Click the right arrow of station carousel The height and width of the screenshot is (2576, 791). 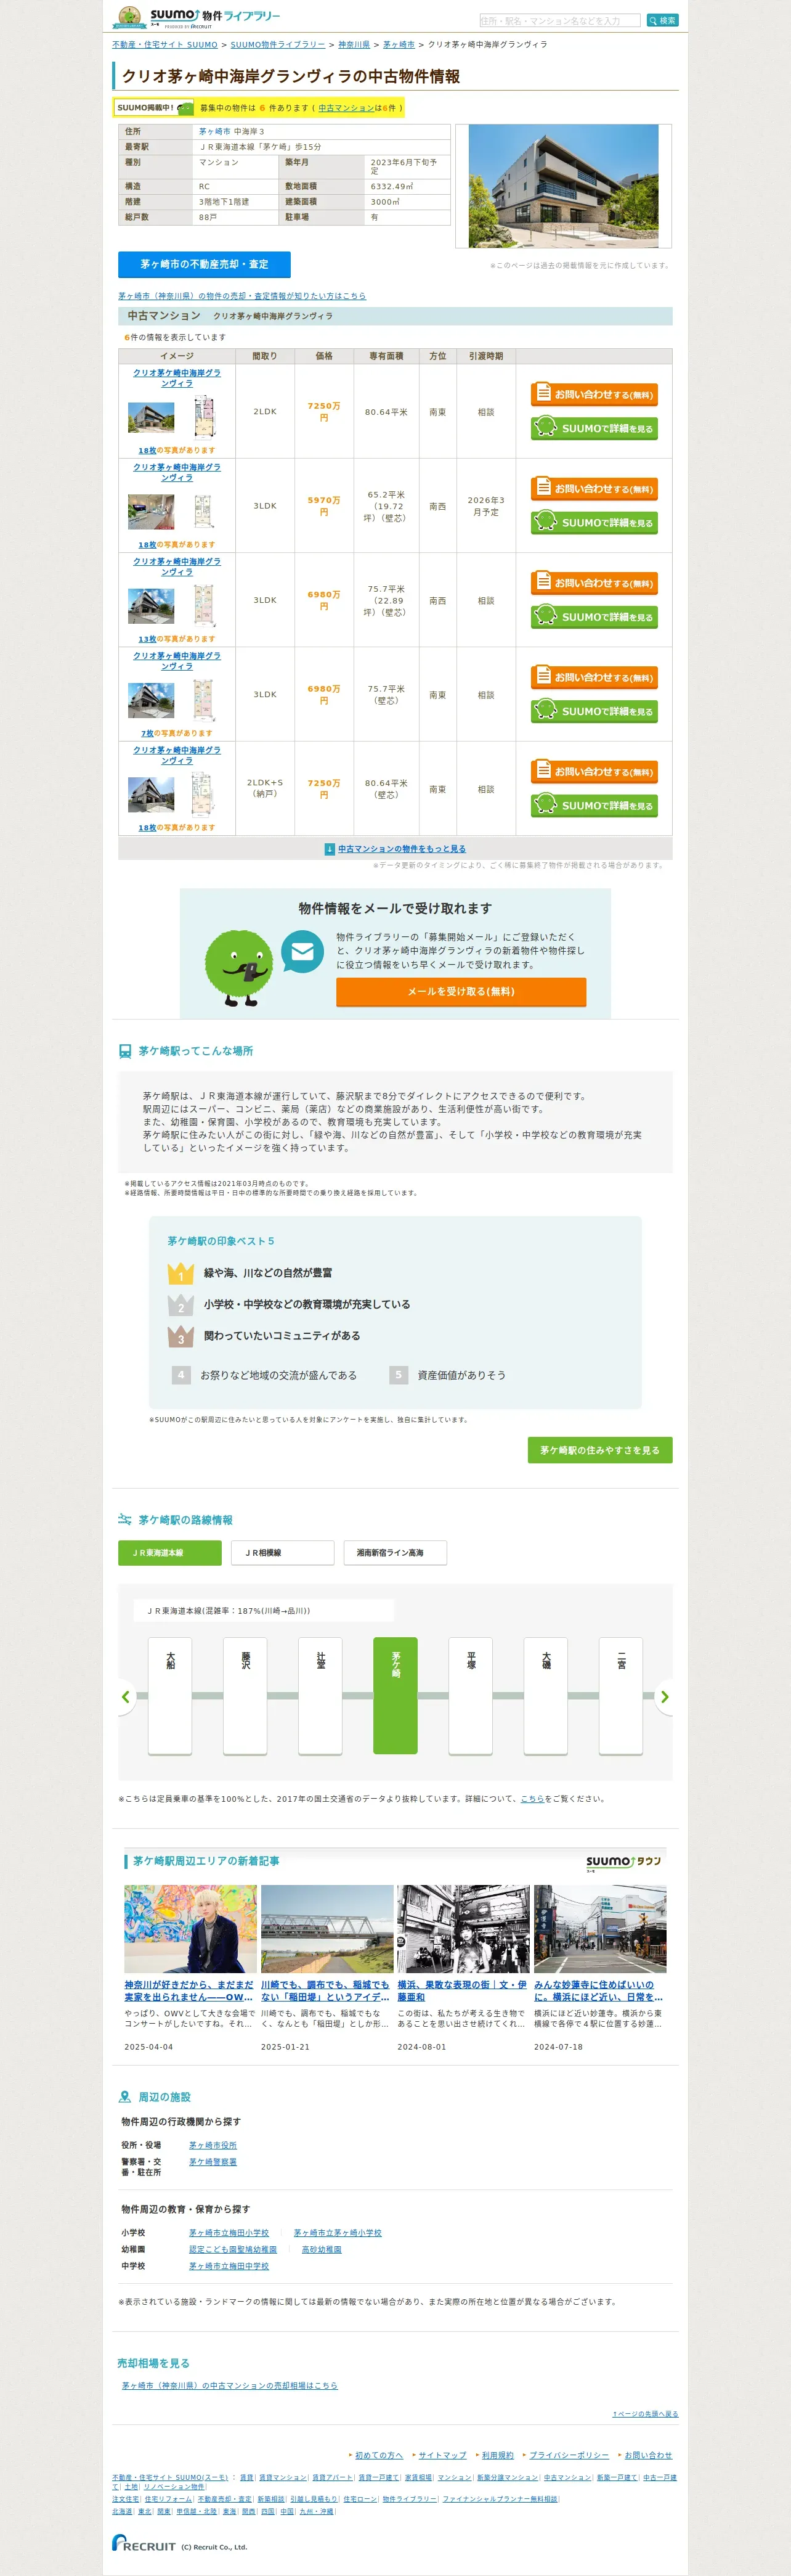click(x=664, y=1697)
